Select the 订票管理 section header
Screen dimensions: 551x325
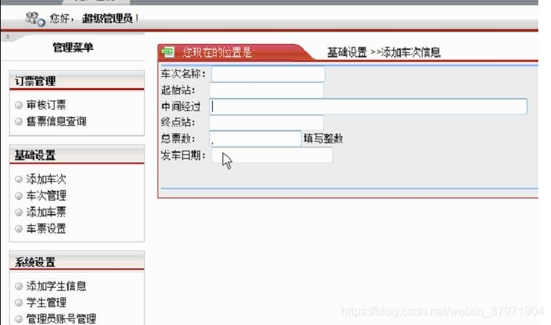click(77, 81)
